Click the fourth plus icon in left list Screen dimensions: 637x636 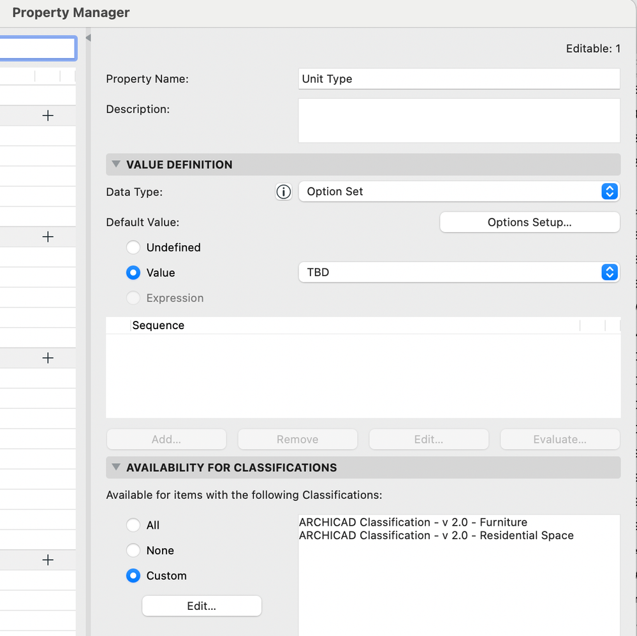[48, 560]
